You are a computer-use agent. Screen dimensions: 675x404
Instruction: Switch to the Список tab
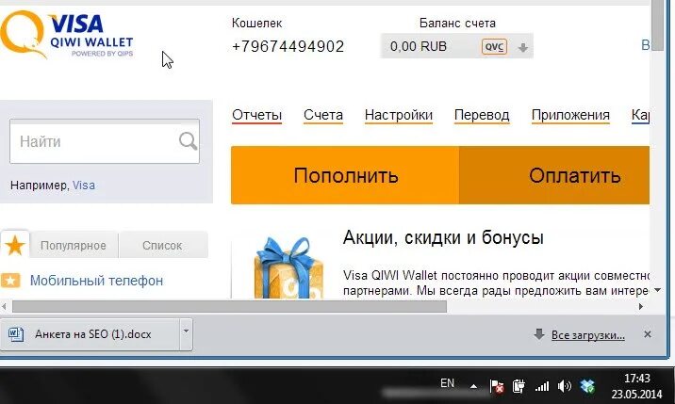[162, 245]
